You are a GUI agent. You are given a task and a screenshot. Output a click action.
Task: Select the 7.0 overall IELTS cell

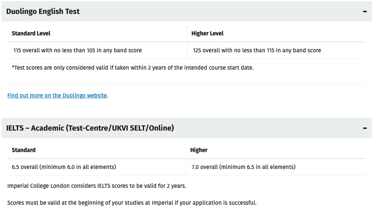point(243,167)
